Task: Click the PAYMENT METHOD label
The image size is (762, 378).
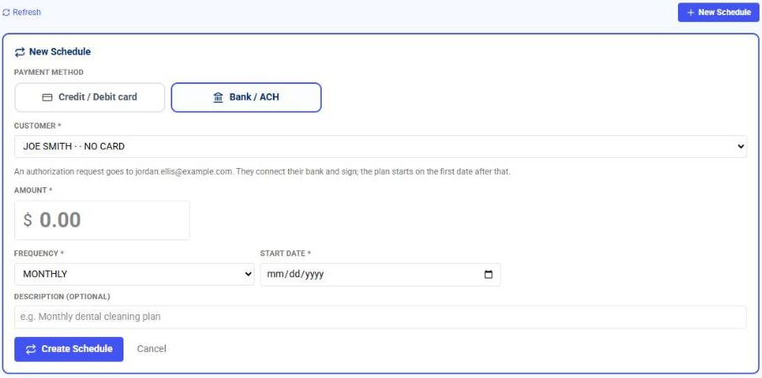Action: click(49, 72)
